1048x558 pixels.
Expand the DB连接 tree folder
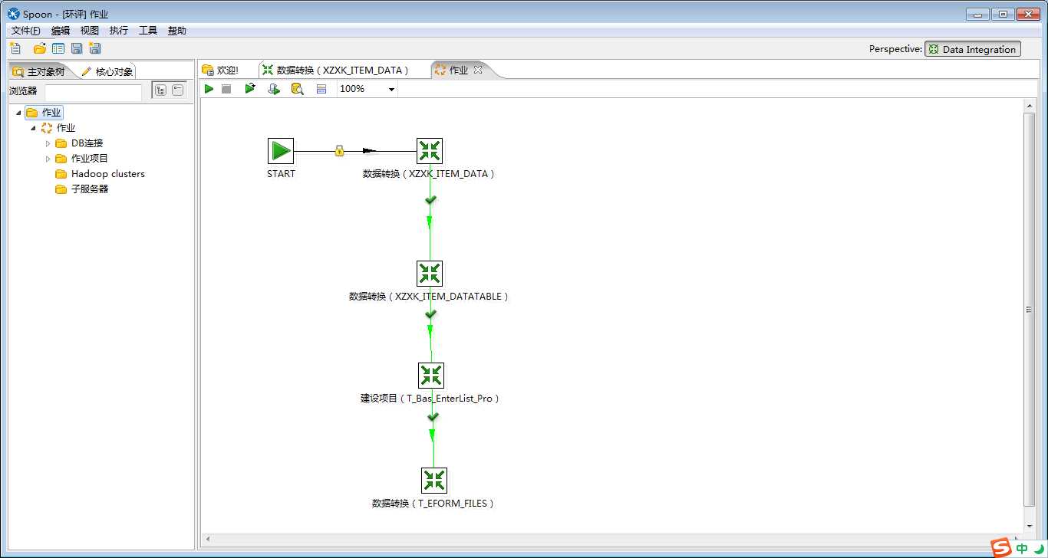[x=48, y=143]
